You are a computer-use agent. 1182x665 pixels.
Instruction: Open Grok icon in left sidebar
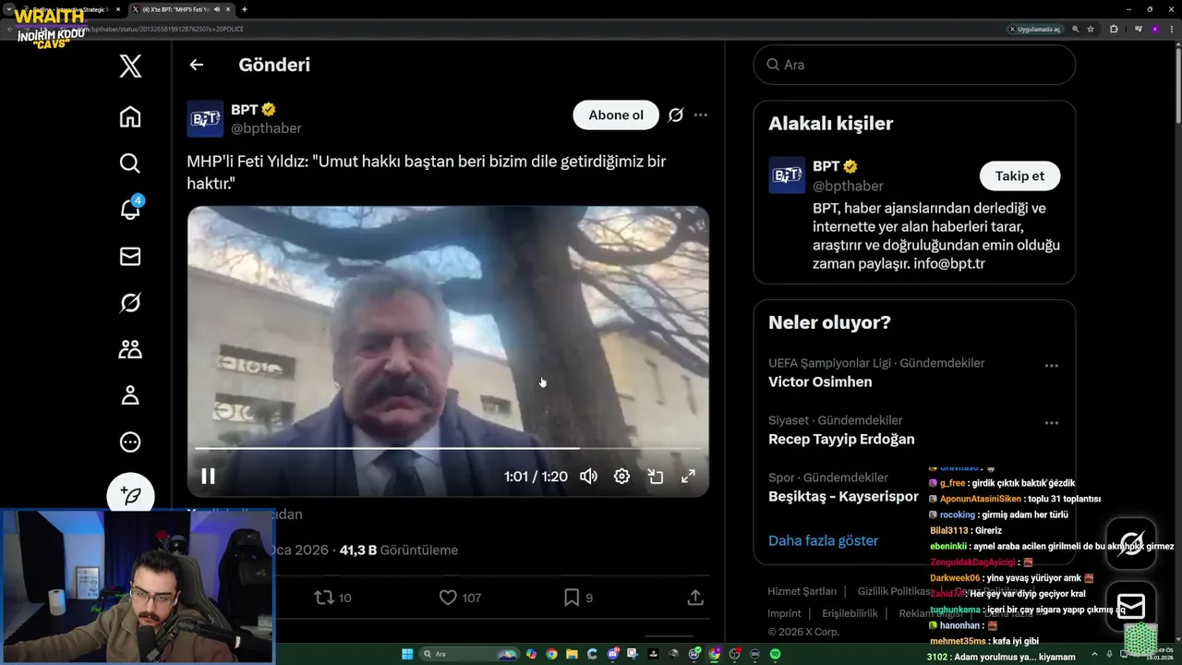pyautogui.click(x=130, y=303)
